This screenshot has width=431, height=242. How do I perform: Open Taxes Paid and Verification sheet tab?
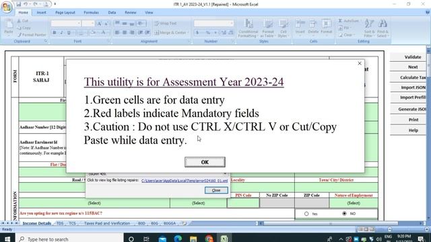point(107,223)
